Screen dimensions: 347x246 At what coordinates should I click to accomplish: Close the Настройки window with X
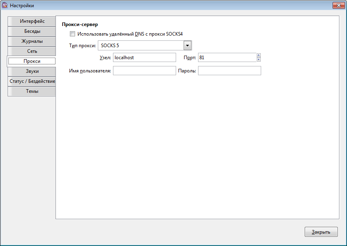click(339, 5)
